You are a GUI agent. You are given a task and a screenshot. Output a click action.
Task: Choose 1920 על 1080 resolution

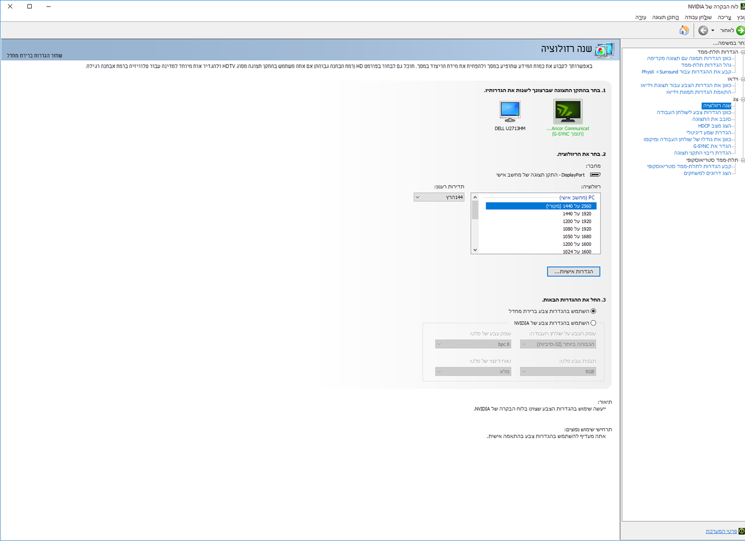577,229
